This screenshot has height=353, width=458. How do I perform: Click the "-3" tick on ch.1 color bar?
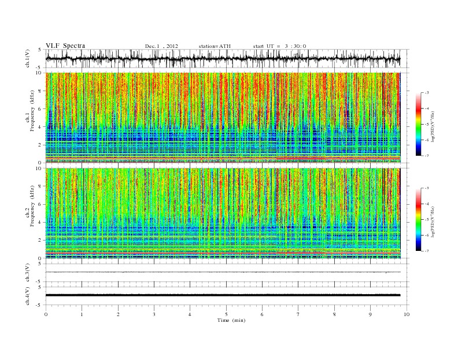[427, 93]
